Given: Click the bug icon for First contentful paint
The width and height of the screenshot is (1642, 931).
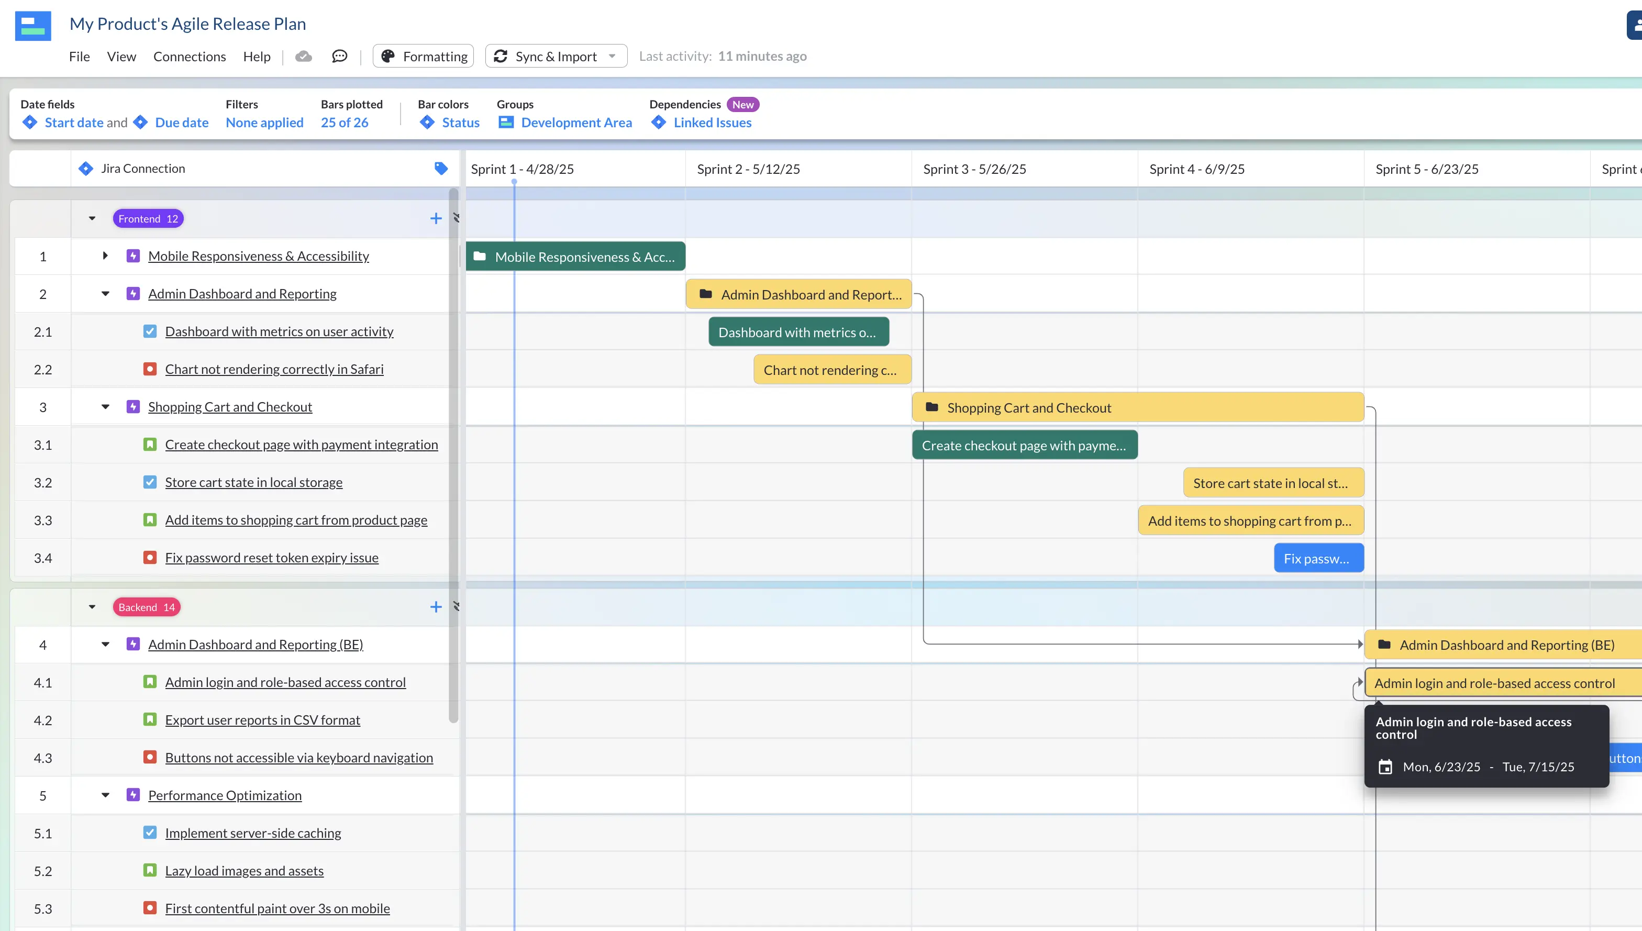Looking at the screenshot, I should click(150, 908).
